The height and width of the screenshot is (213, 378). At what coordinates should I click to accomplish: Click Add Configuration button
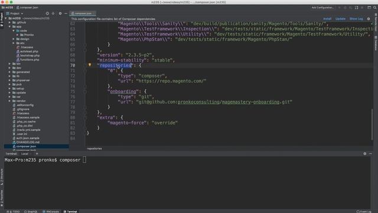click(x=322, y=8)
